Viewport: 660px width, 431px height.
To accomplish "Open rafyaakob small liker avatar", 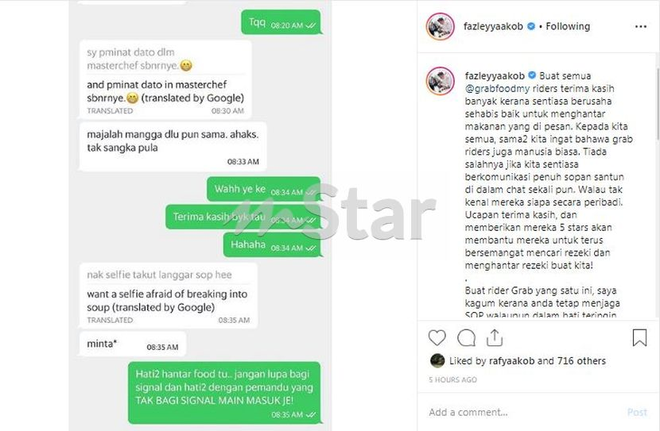I will tap(437, 361).
